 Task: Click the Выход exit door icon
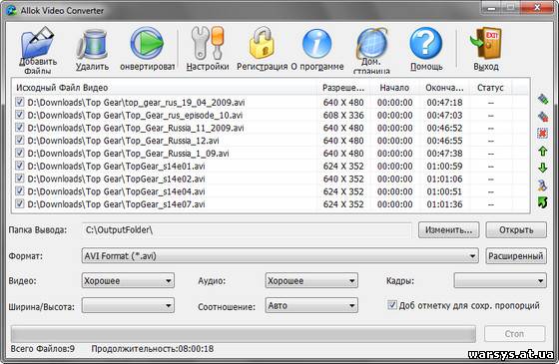point(486,43)
